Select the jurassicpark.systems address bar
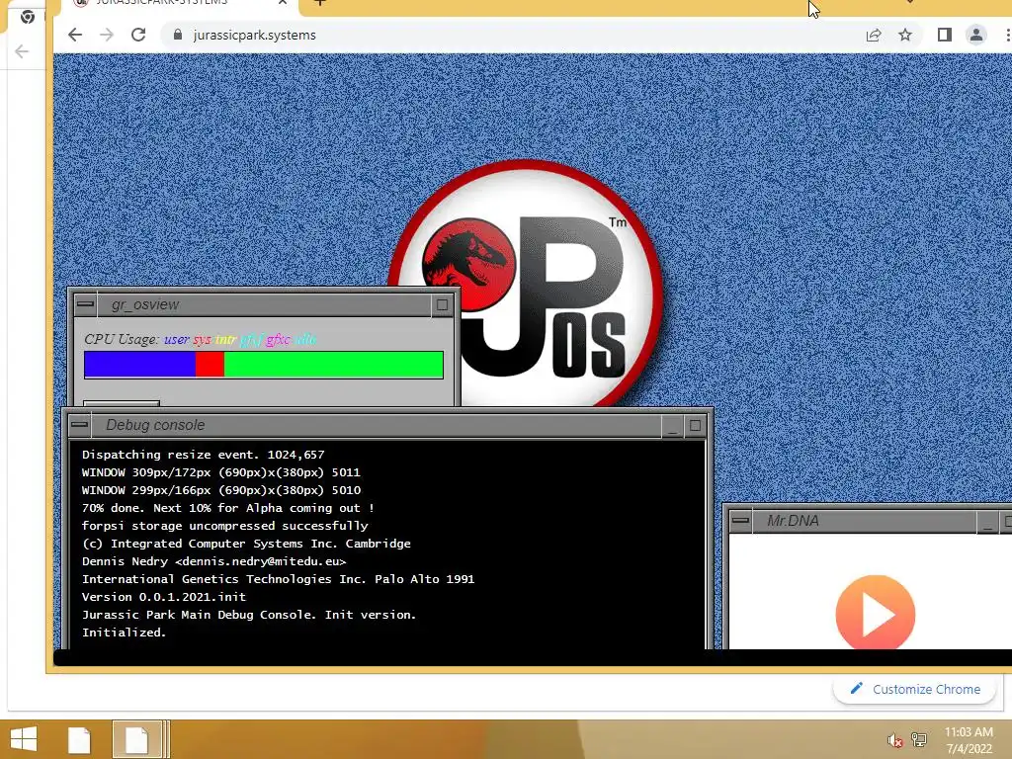Image resolution: width=1012 pixels, height=759 pixels. click(510, 35)
